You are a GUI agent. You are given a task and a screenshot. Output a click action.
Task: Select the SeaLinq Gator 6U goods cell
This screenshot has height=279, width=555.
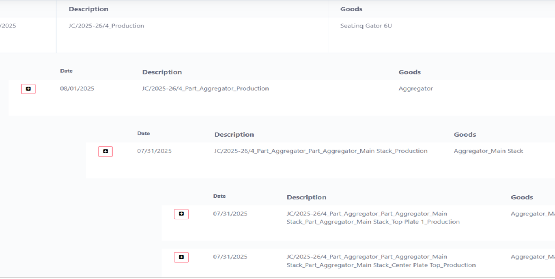pos(366,26)
